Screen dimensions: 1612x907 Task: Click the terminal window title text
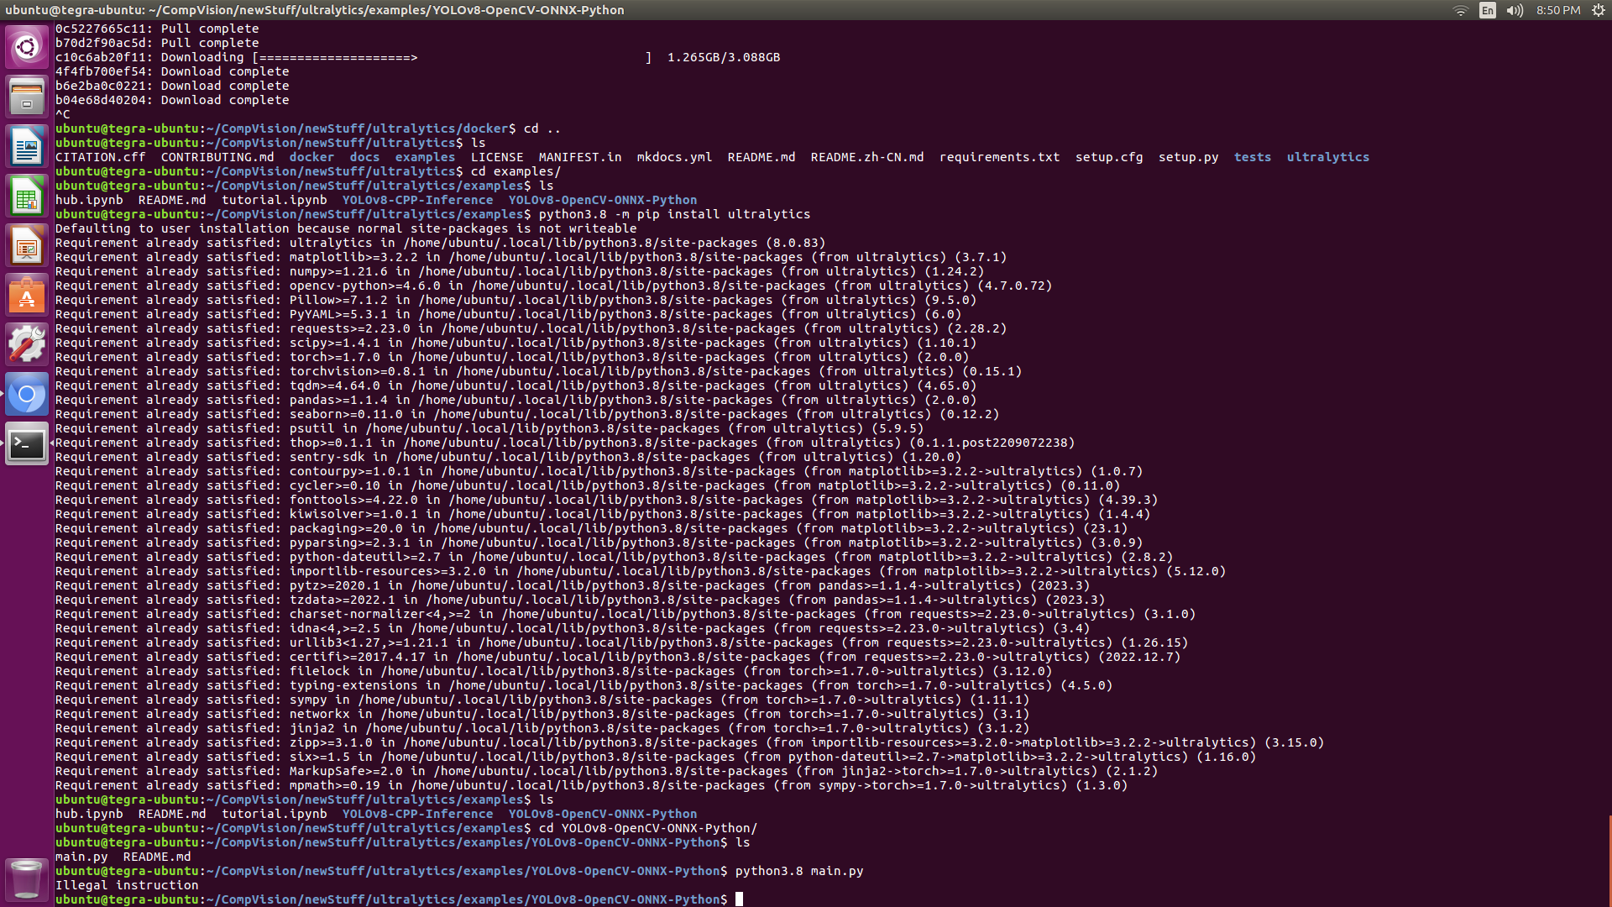[x=315, y=10]
